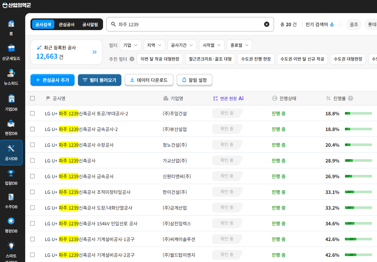This screenshot has height=262, width=377.
Task: Check the 154kV 인입선로 공사 row checkbox
Action: click(x=32, y=223)
